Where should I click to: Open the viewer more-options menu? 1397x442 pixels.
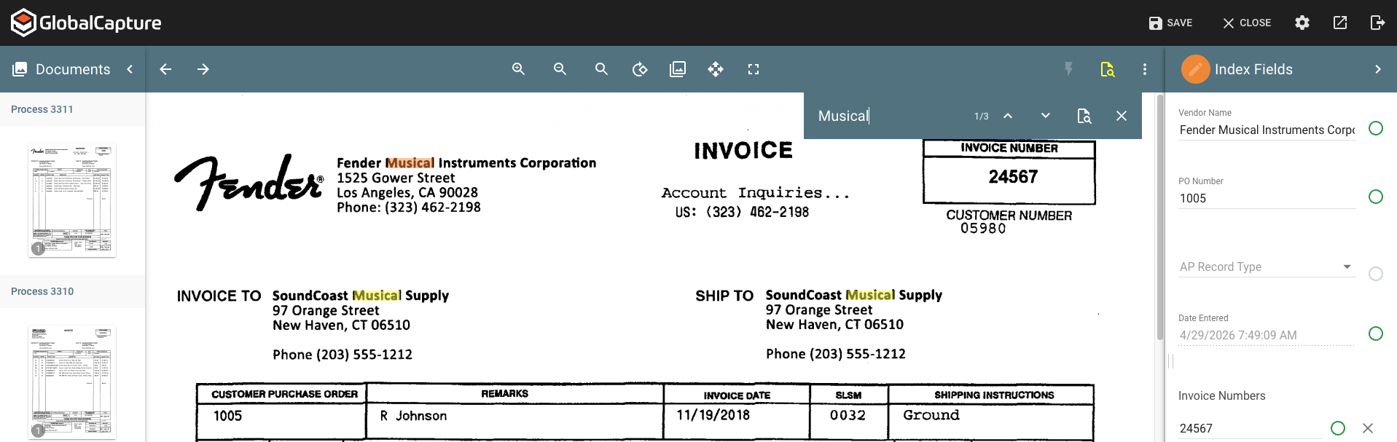click(x=1145, y=69)
